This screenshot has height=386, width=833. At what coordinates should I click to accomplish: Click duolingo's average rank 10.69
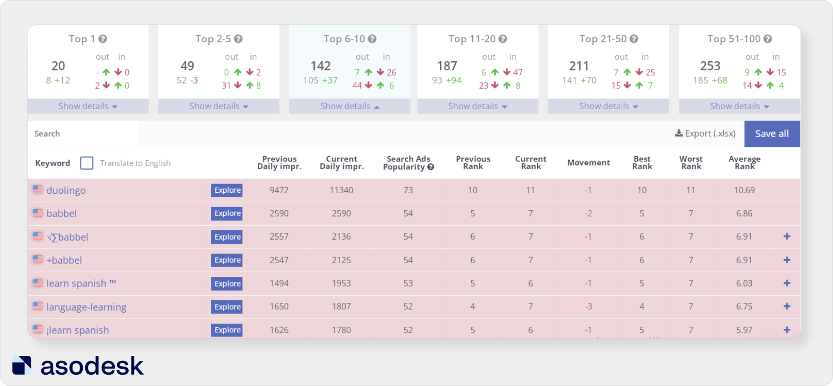click(x=744, y=190)
